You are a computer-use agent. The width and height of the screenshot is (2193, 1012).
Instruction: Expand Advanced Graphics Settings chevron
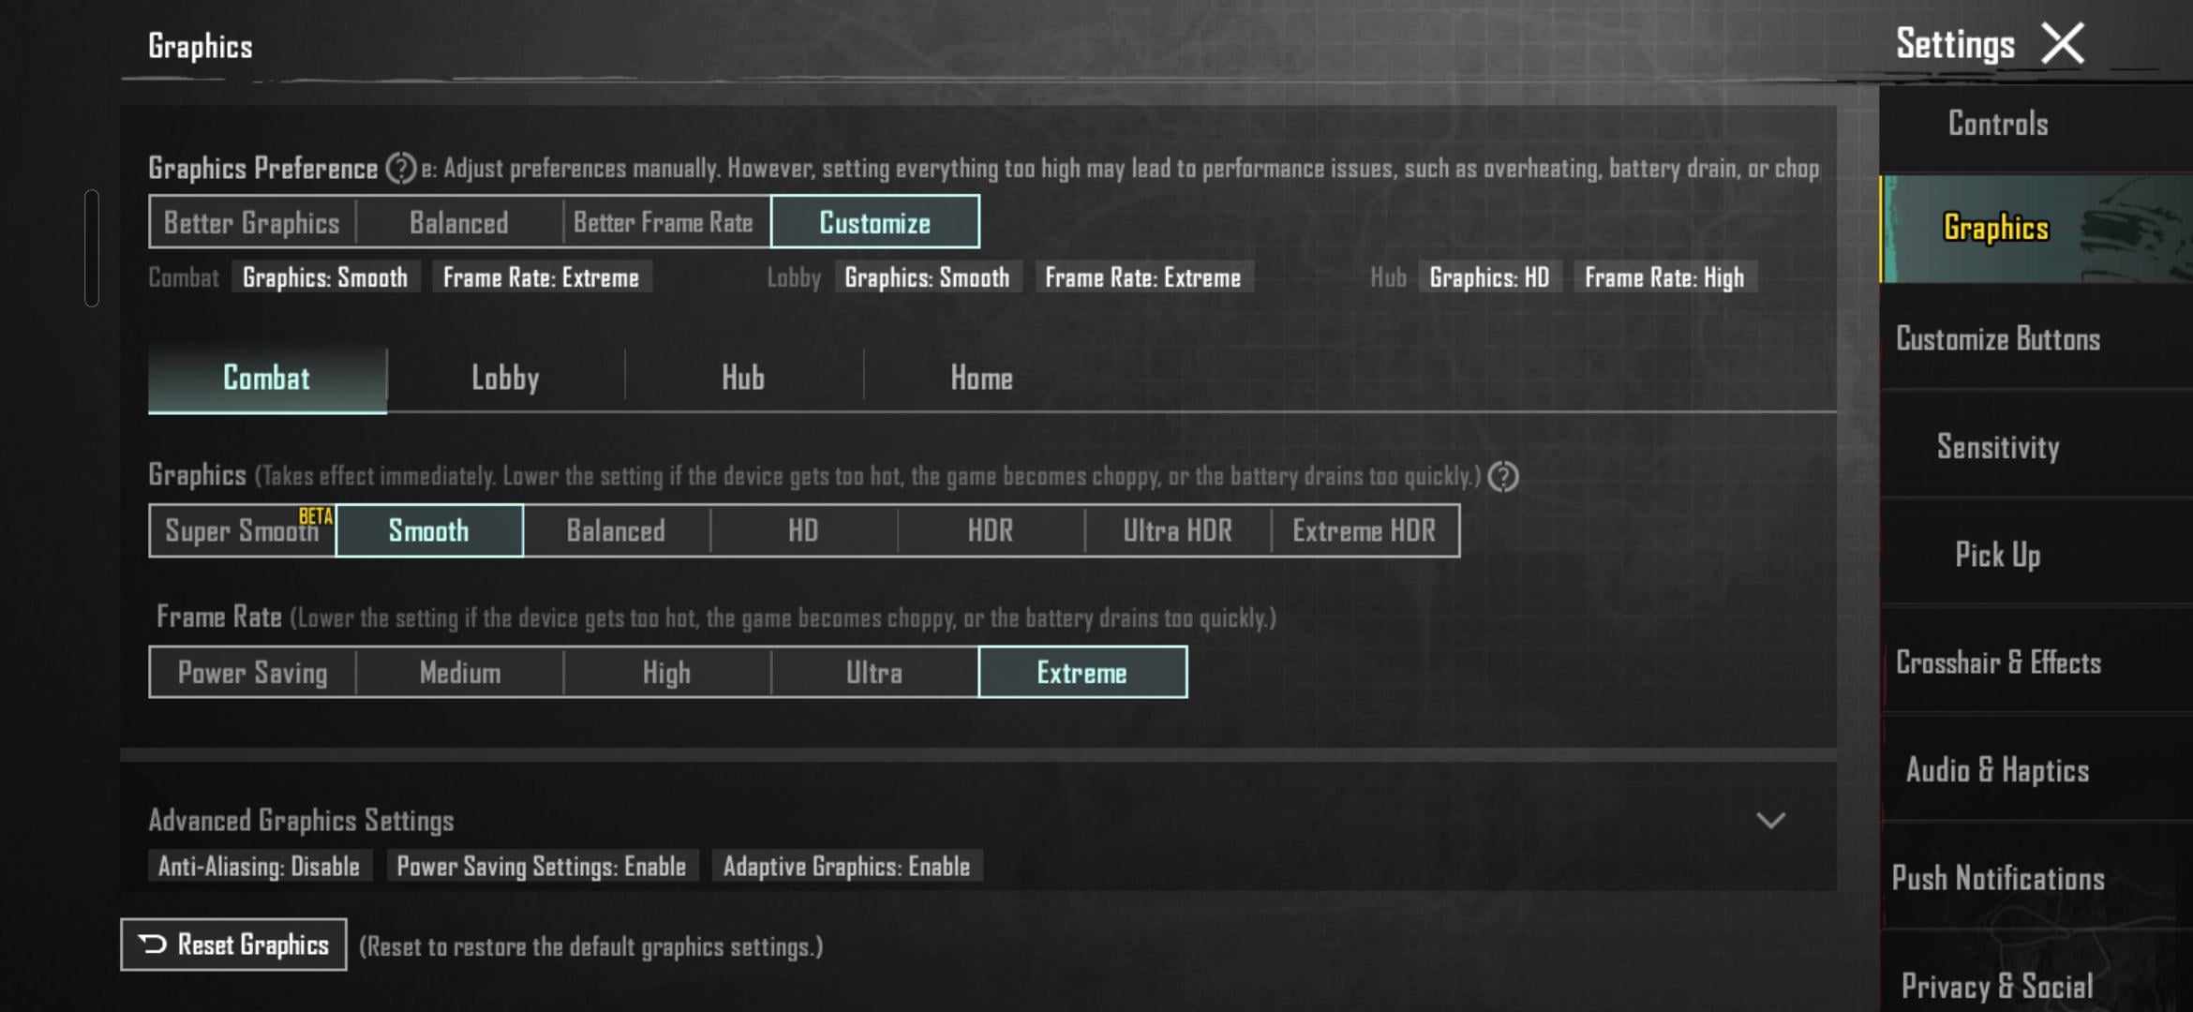click(x=1769, y=821)
